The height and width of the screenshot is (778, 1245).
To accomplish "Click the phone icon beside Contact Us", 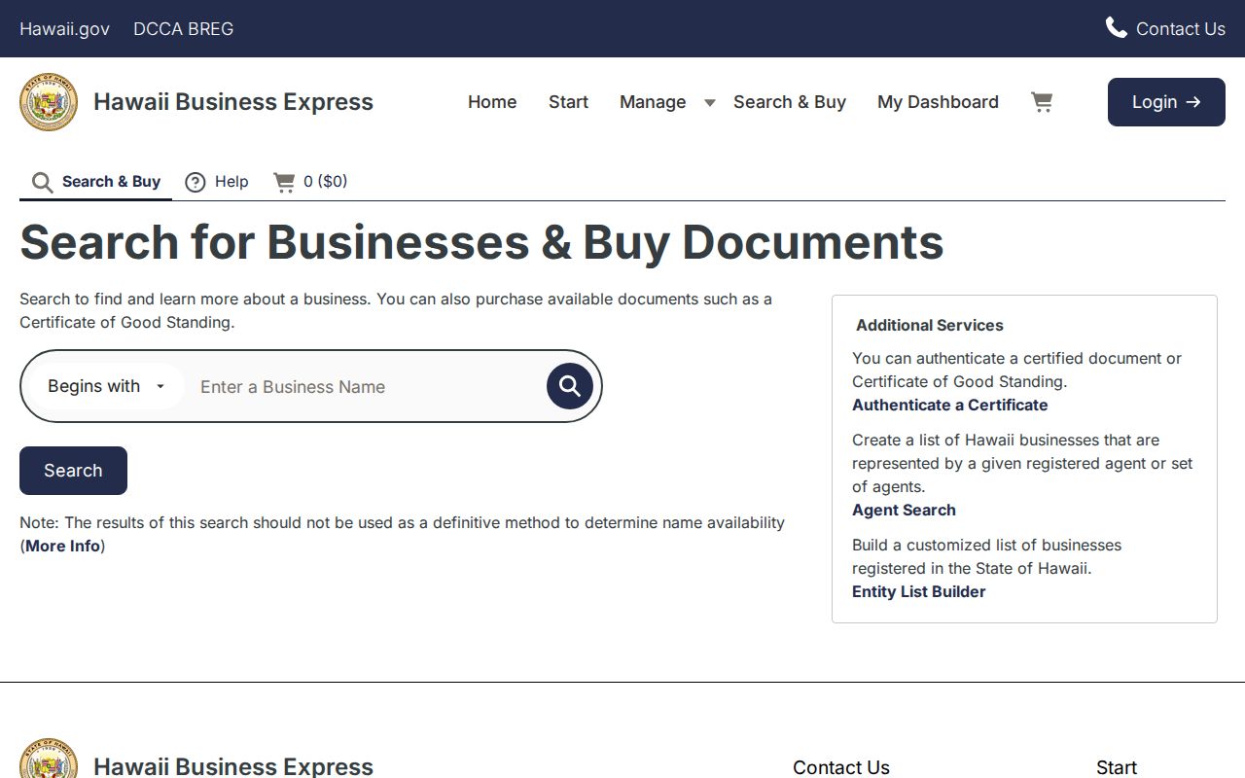I will 1116,28.
